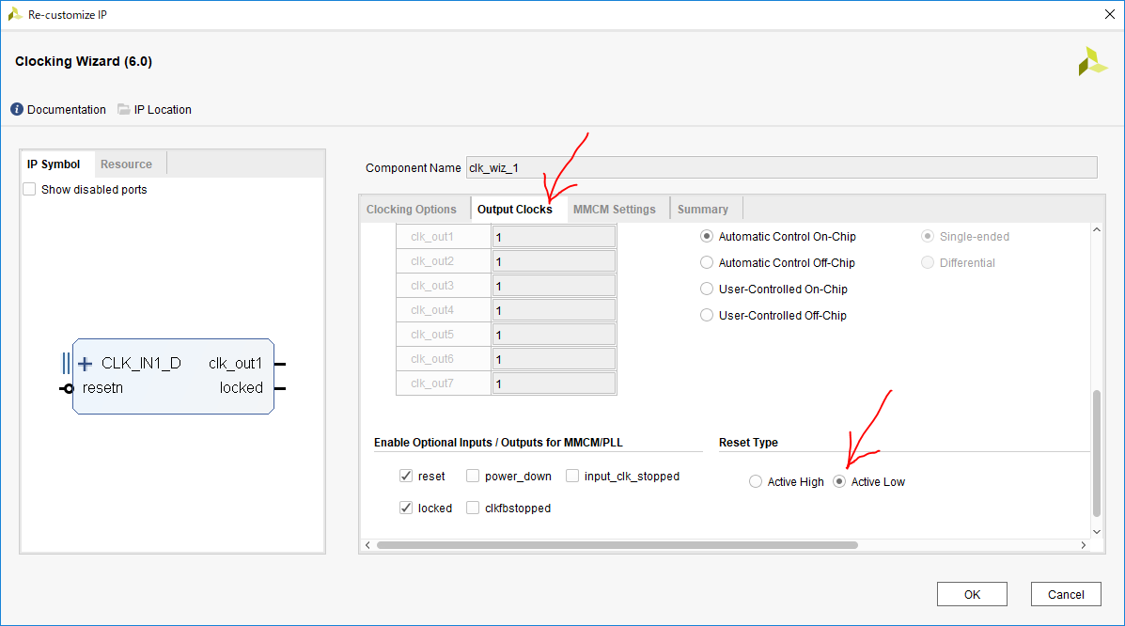Image resolution: width=1125 pixels, height=626 pixels.
Task: Open the MMCM Settings tab
Action: 614,210
